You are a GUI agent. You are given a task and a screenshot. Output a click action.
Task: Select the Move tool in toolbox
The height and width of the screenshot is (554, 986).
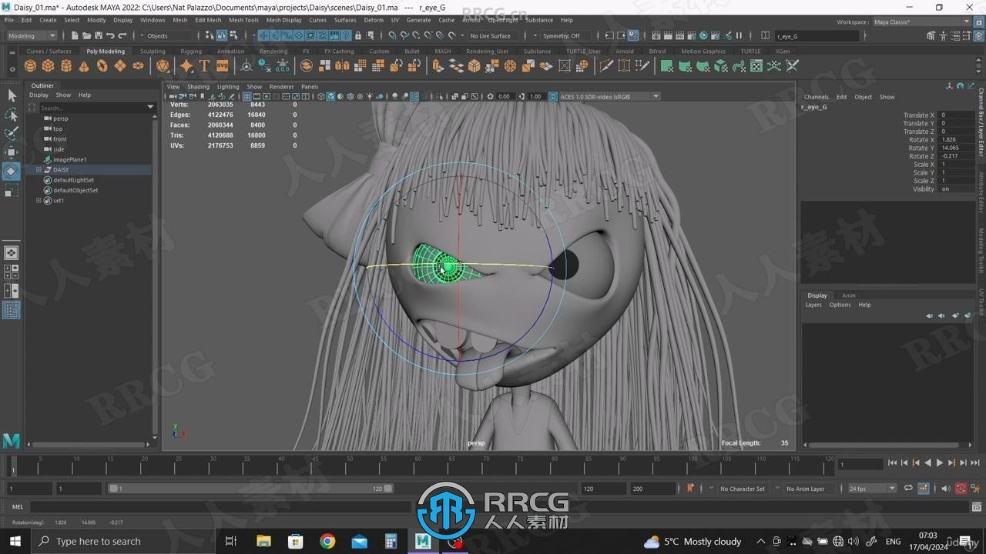[12, 152]
